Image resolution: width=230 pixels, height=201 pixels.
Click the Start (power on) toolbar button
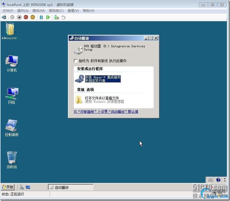click(x=12, y=17)
